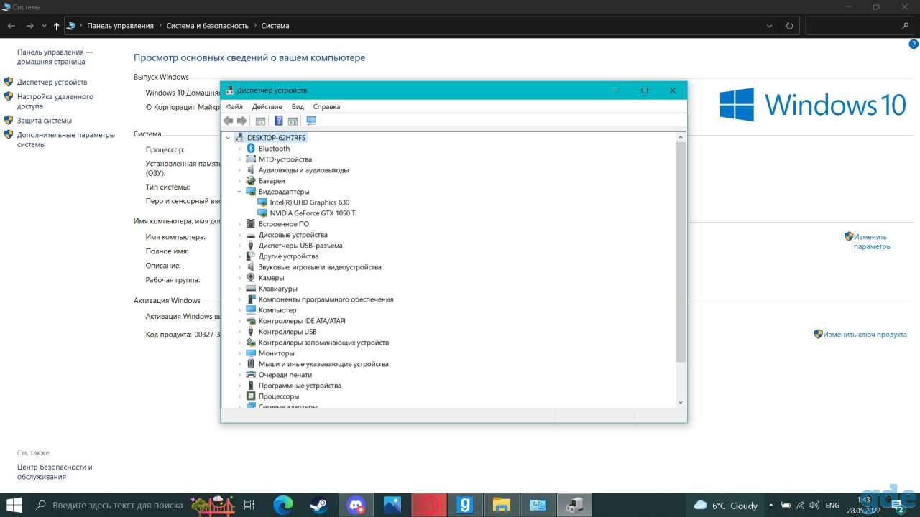Open the blue Help question-mark toolbar icon
This screenshot has width=920, height=517.
coord(279,121)
